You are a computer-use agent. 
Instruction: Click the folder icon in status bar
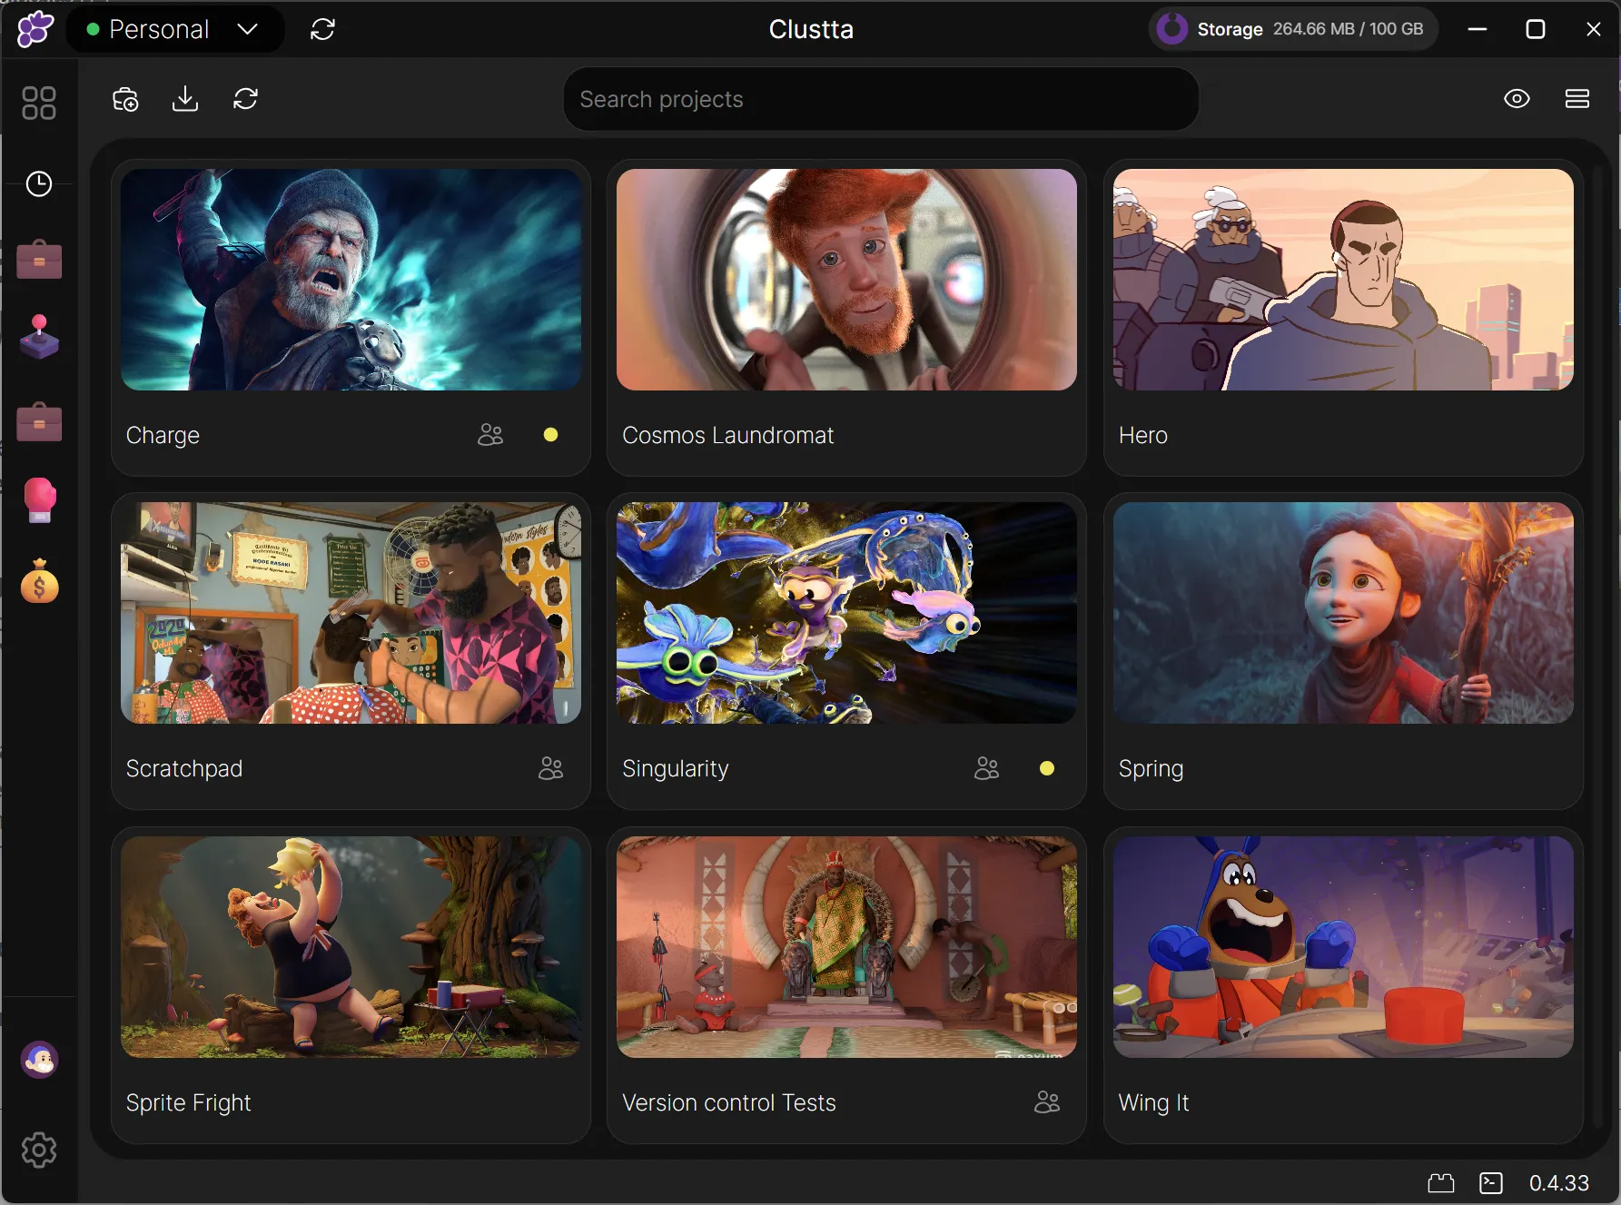[1441, 1183]
